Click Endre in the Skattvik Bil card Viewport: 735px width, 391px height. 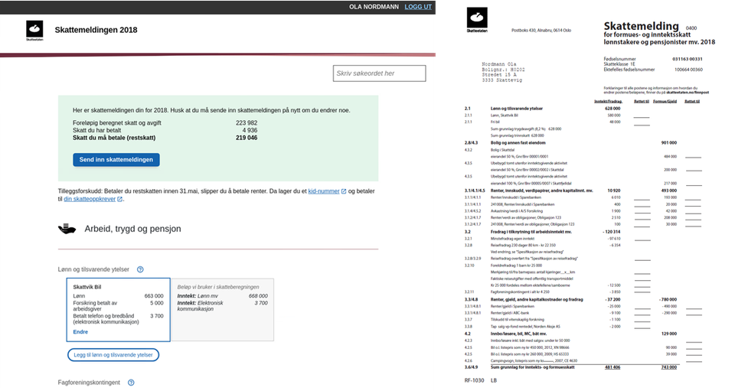[80, 332]
